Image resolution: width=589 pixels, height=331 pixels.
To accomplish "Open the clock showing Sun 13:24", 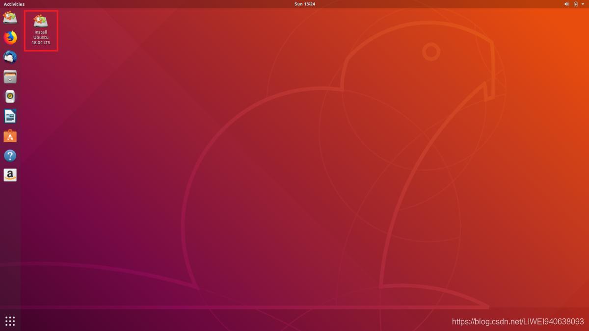I will [x=305, y=4].
